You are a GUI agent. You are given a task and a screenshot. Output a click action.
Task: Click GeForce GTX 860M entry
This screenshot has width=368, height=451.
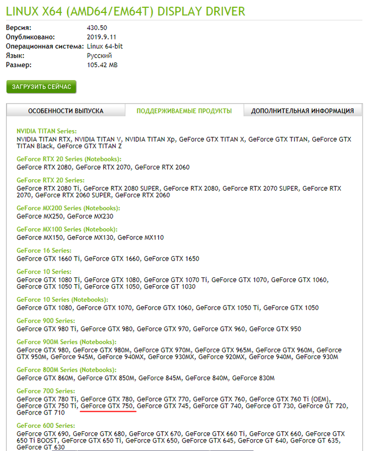coord(45,378)
